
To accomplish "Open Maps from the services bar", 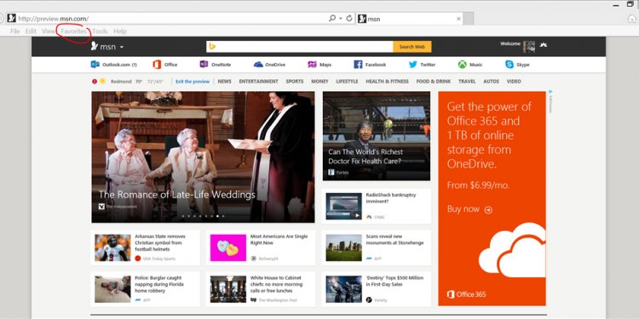I will (x=319, y=65).
